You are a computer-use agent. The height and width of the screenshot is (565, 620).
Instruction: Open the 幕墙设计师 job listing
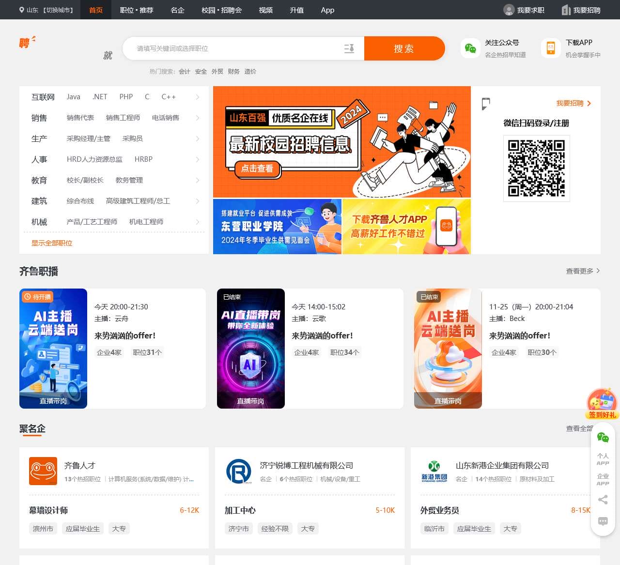[48, 510]
